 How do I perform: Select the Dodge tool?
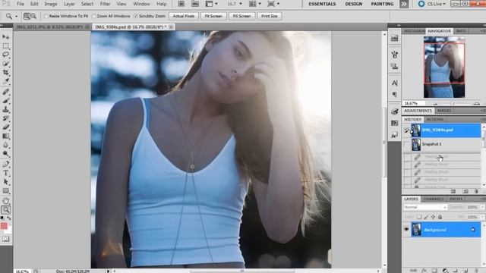(6, 154)
